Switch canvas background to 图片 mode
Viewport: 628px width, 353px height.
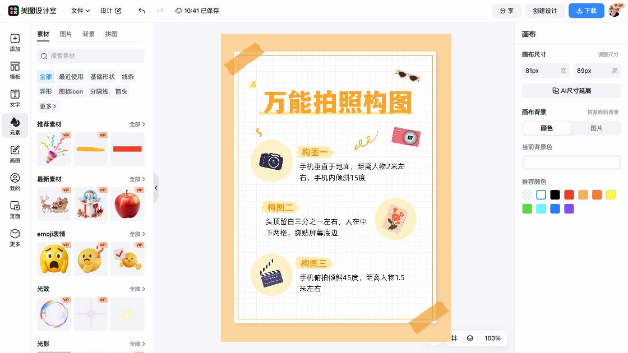pos(596,128)
